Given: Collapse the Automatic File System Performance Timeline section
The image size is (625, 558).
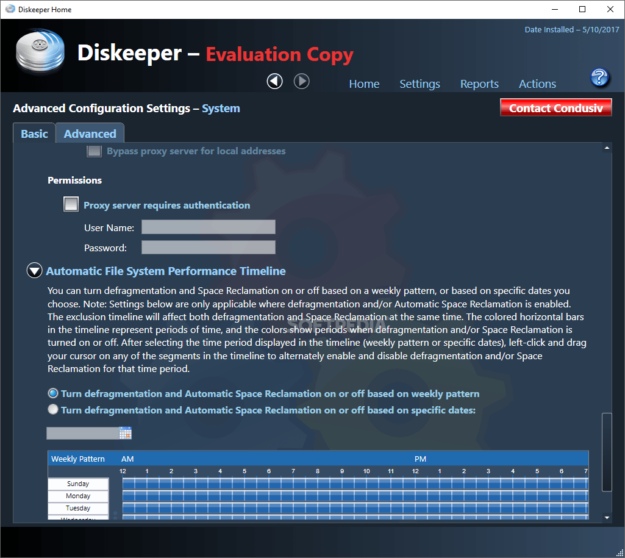Looking at the screenshot, I should (34, 270).
